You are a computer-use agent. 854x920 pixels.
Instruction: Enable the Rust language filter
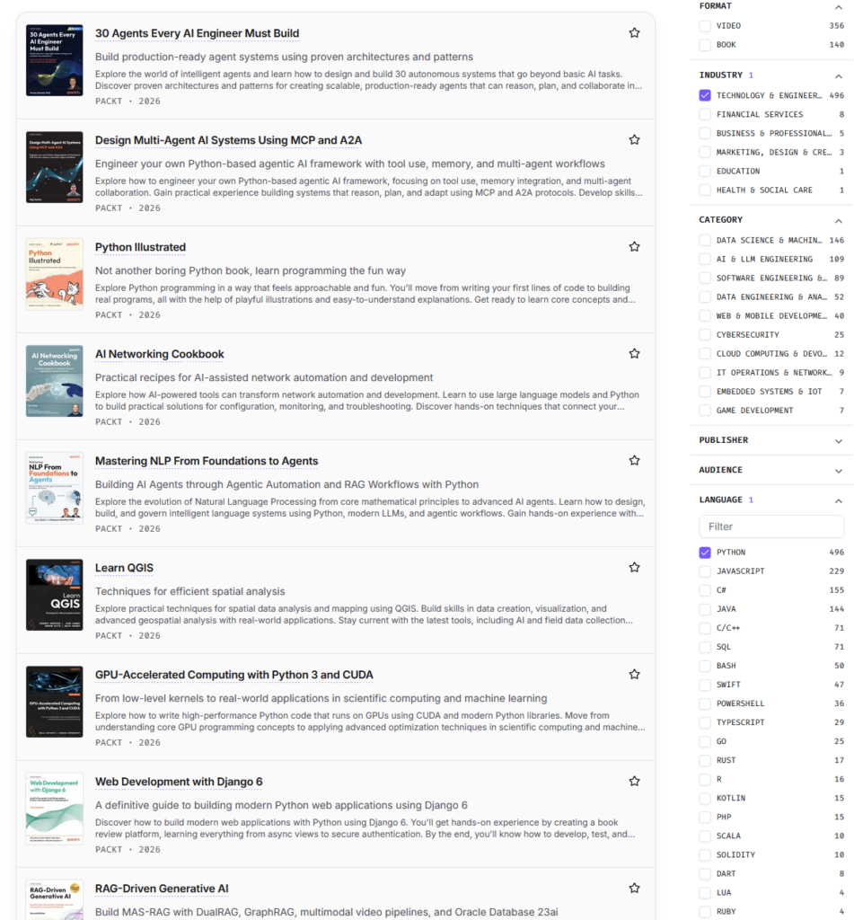pyautogui.click(x=705, y=760)
